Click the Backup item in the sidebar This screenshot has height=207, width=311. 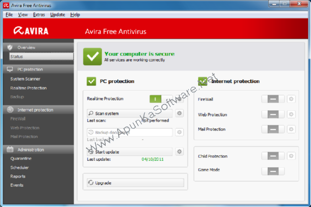(17, 97)
